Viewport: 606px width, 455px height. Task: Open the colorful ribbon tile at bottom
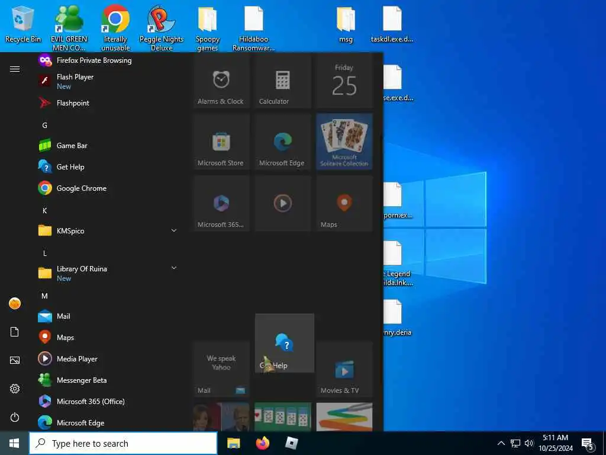coord(344,416)
